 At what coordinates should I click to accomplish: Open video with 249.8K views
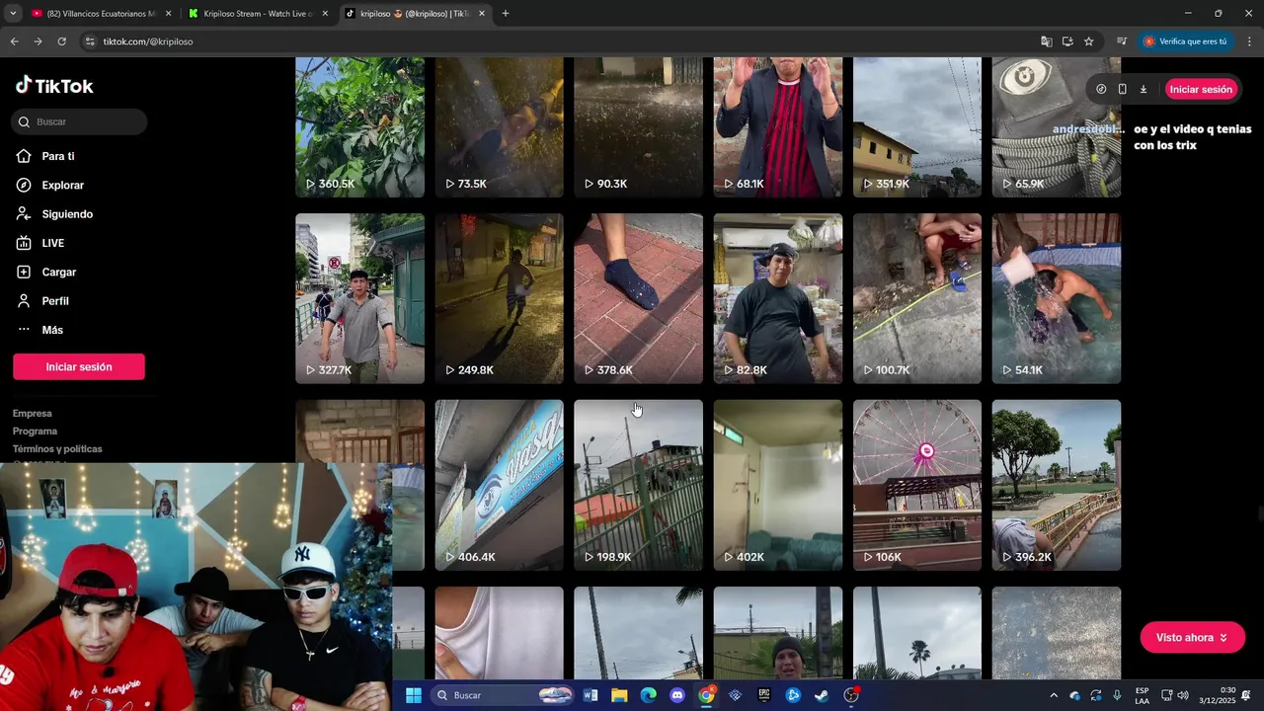pyautogui.click(x=499, y=298)
